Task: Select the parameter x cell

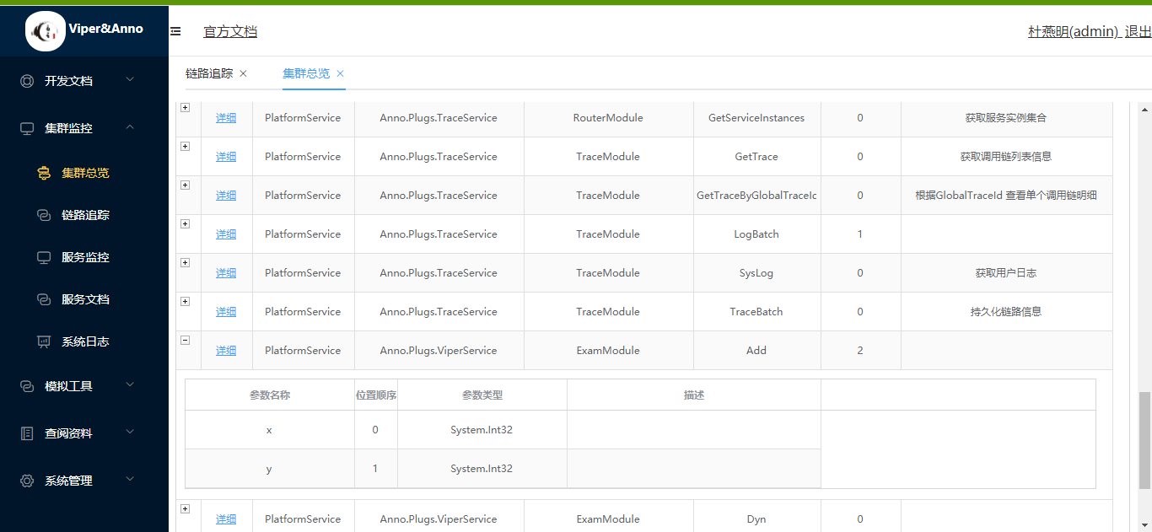Action: click(x=270, y=430)
